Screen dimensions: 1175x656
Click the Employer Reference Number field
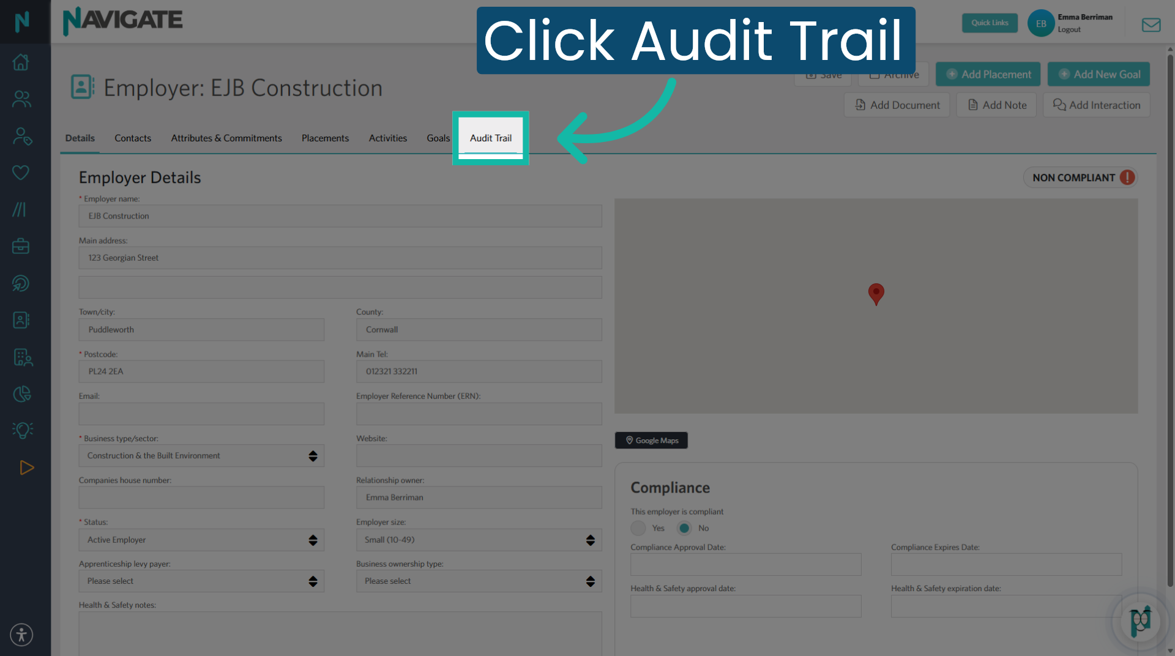[x=479, y=414]
